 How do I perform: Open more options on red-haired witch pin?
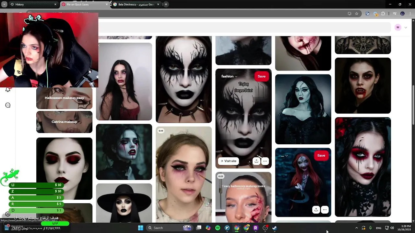click(x=325, y=210)
